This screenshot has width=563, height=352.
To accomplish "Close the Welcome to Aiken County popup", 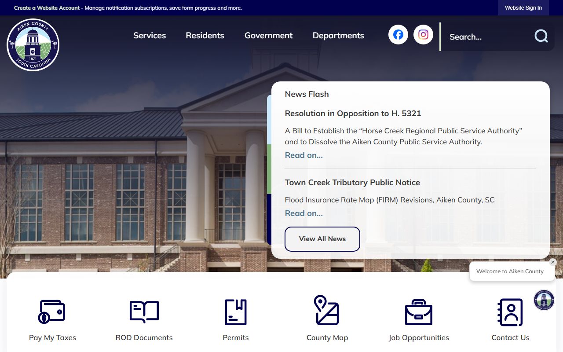I will point(553,262).
